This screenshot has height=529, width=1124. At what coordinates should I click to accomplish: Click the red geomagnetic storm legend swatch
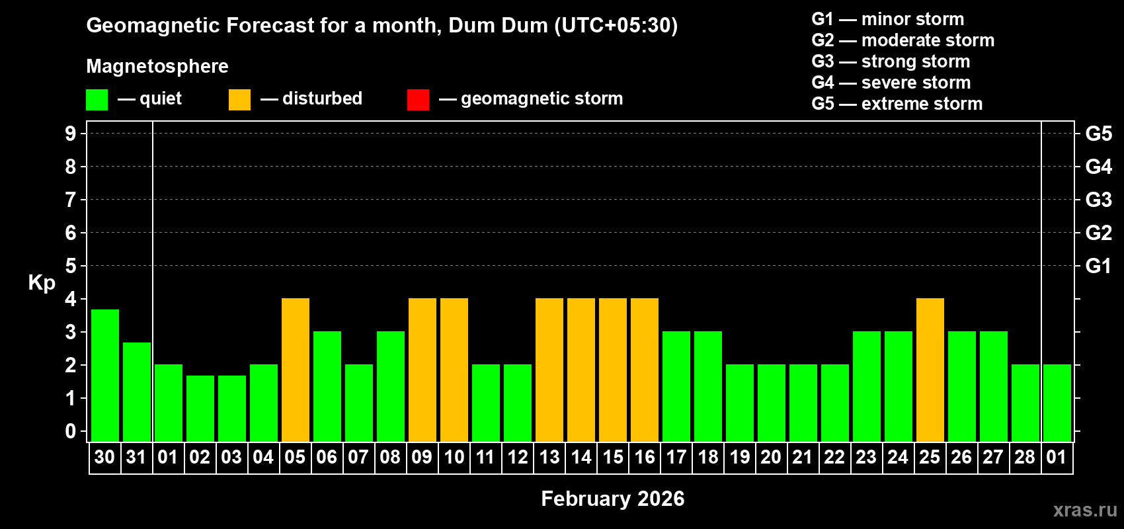tap(419, 100)
